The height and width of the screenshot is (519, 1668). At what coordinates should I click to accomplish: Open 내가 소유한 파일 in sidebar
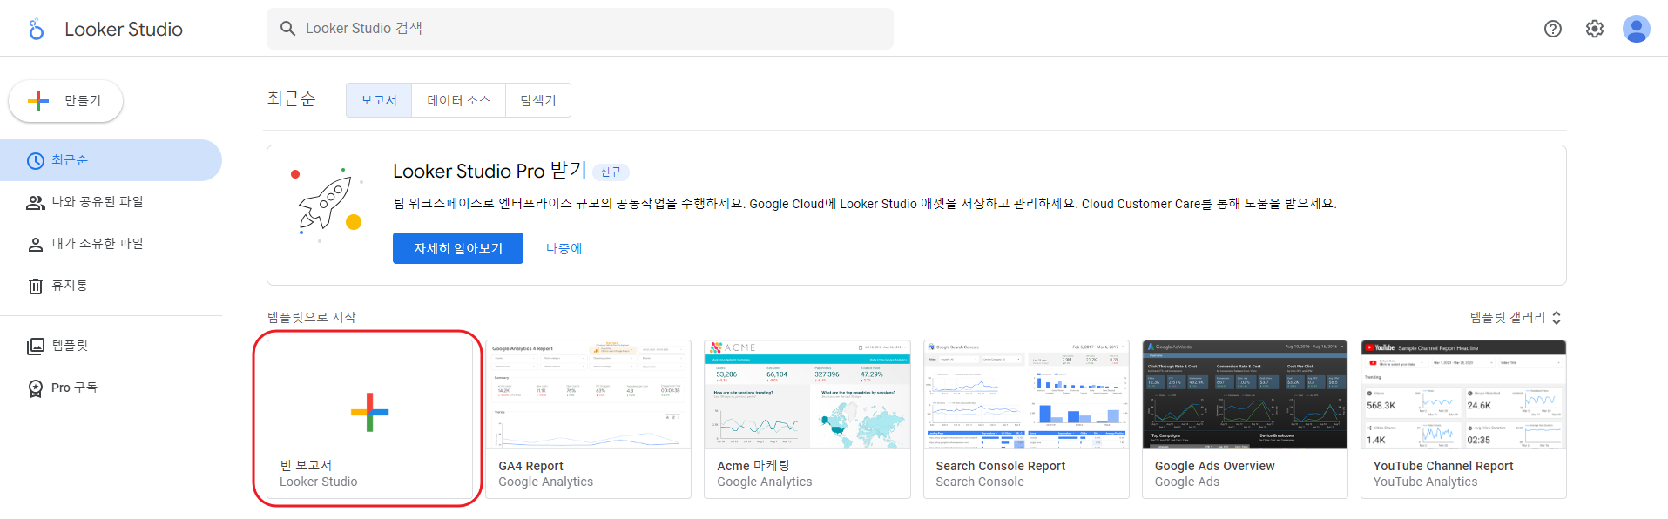click(111, 244)
